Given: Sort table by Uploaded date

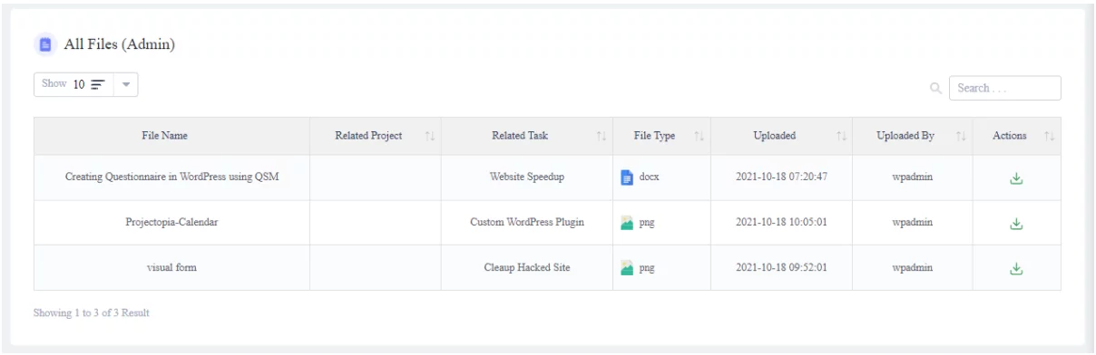Looking at the screenshot, I should coord(841,137).
